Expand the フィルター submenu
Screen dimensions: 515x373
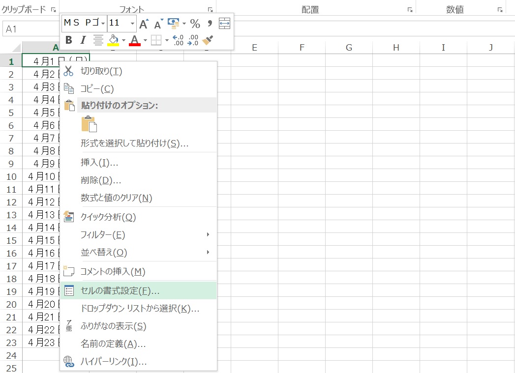point(208,235)
